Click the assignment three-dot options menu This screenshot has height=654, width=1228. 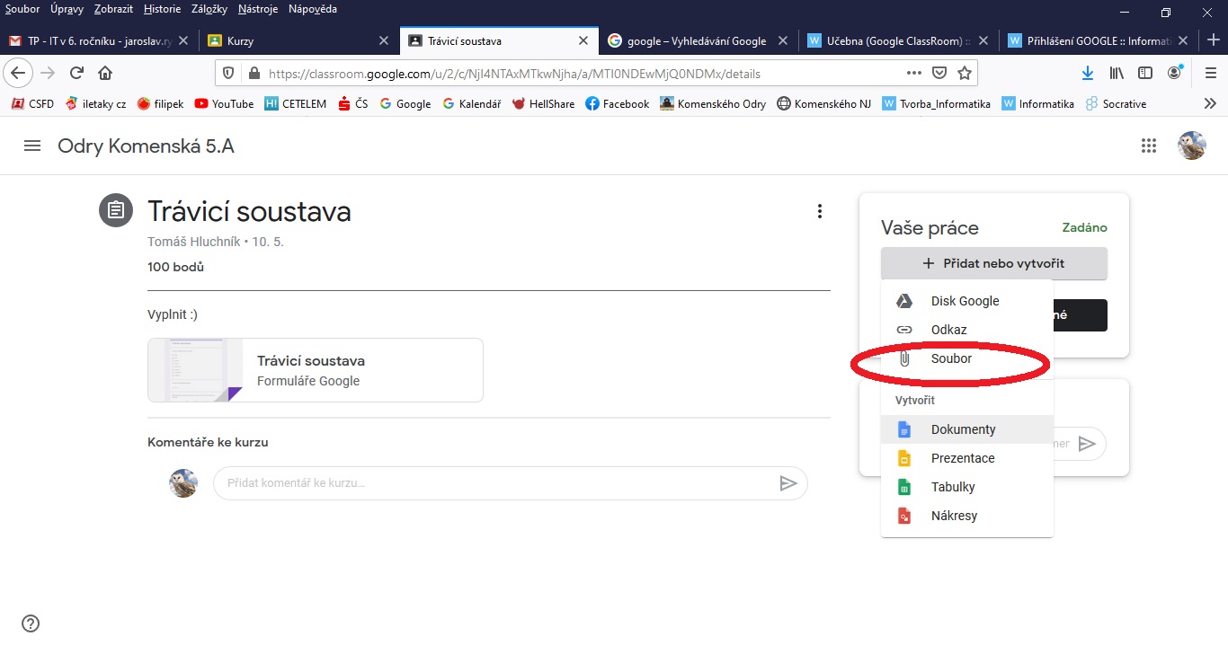(819, 211)
